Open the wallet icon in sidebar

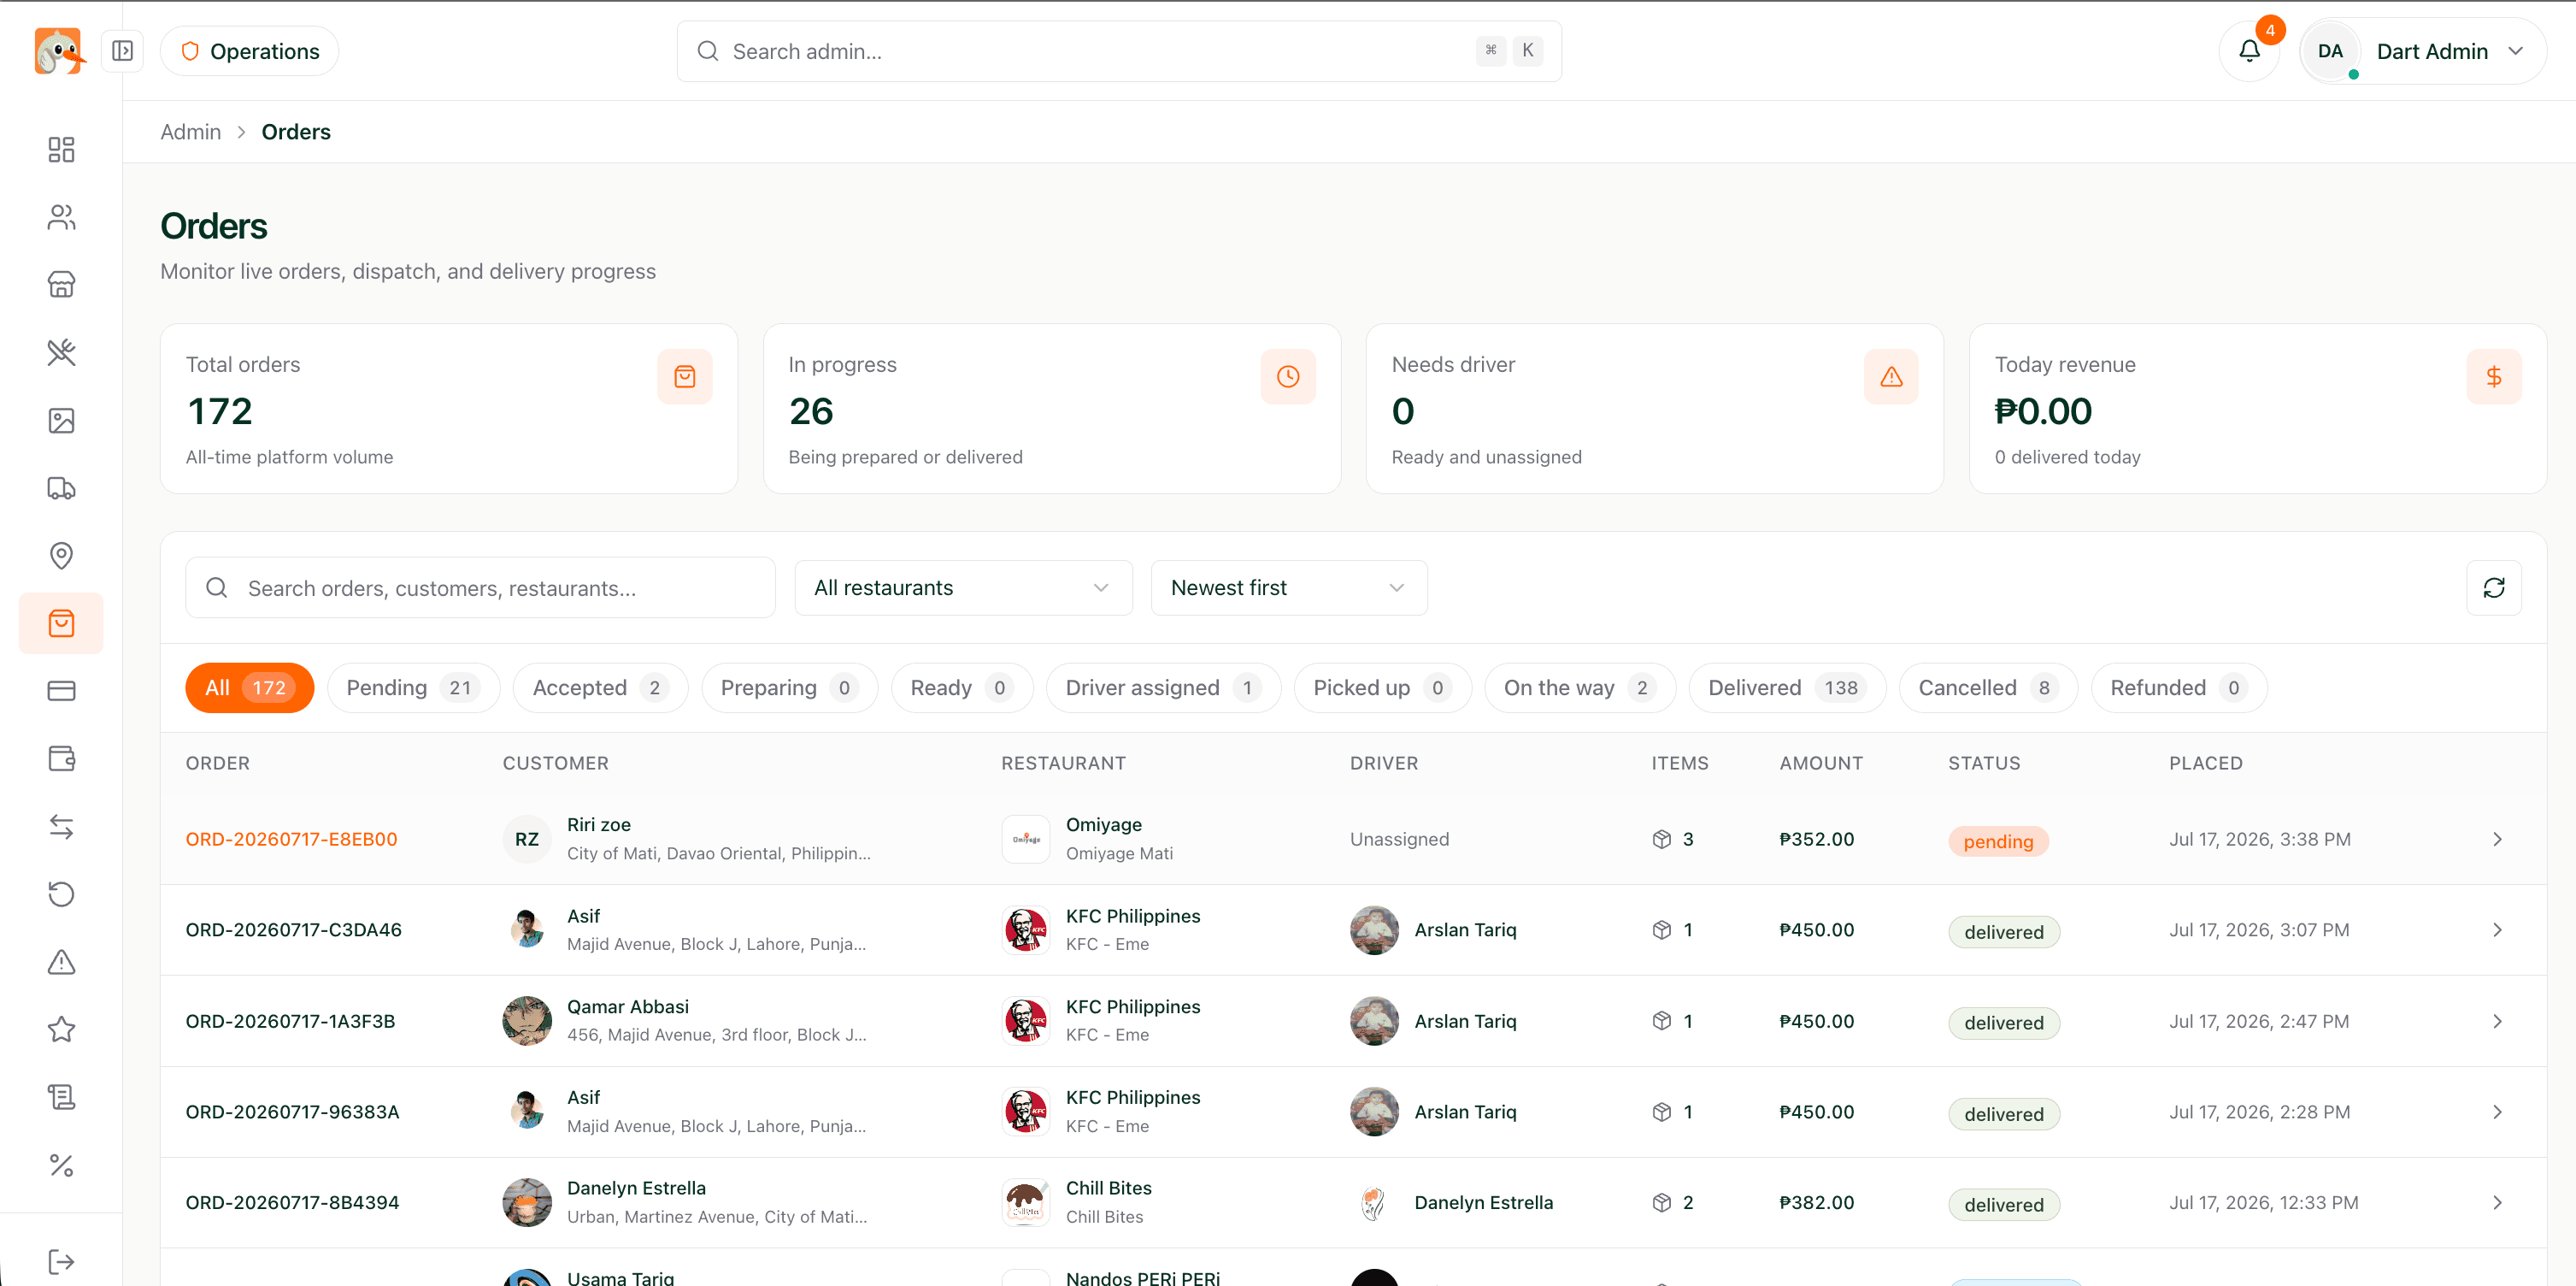(61, 758)
